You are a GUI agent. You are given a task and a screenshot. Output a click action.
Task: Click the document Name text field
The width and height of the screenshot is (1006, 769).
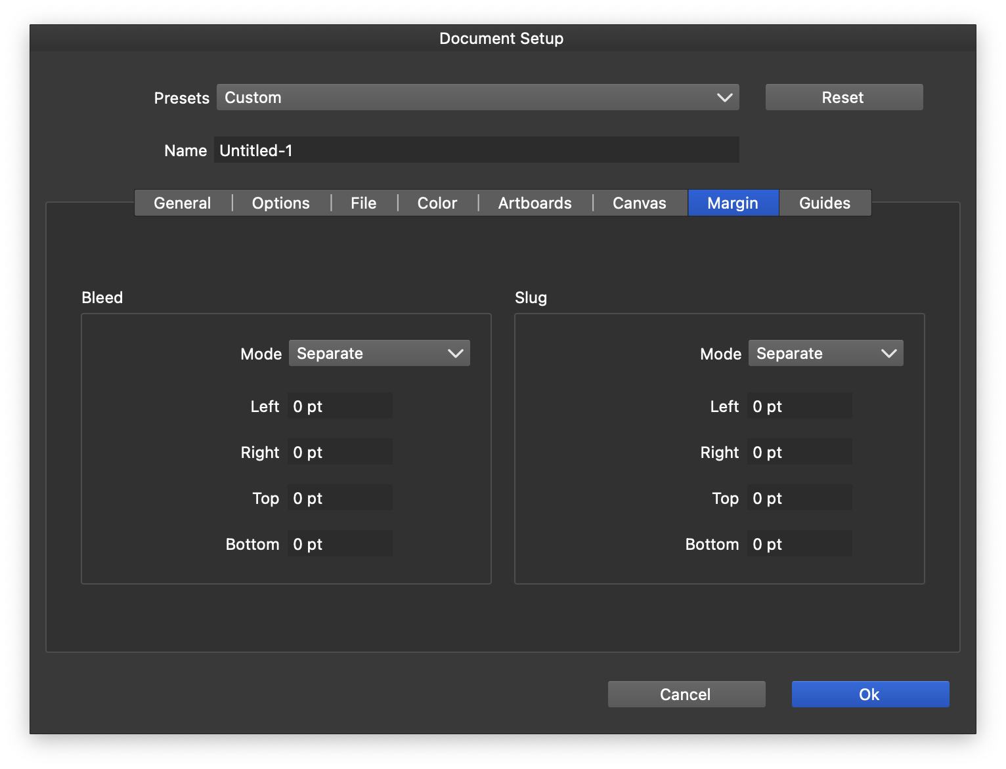(x=476, y=150)
